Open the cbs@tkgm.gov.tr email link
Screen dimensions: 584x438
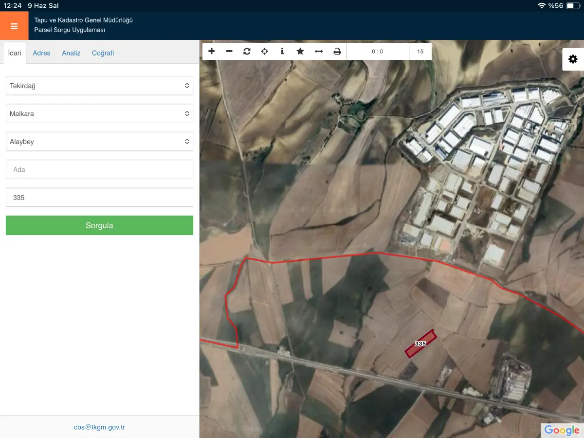tap(99, 427)
